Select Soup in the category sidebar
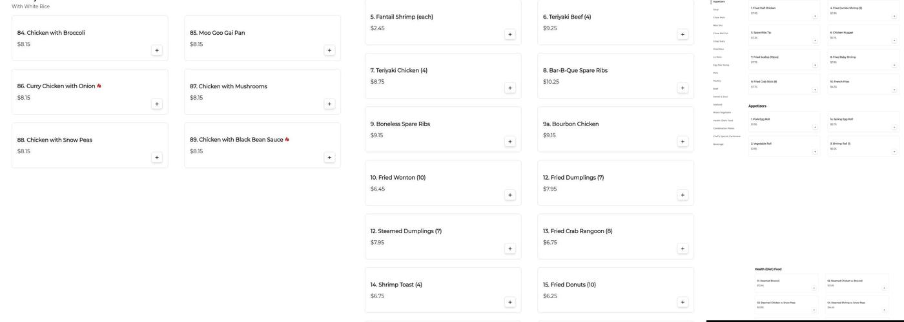This screenshot has width=904, height=322. click(x=716, y=10)
